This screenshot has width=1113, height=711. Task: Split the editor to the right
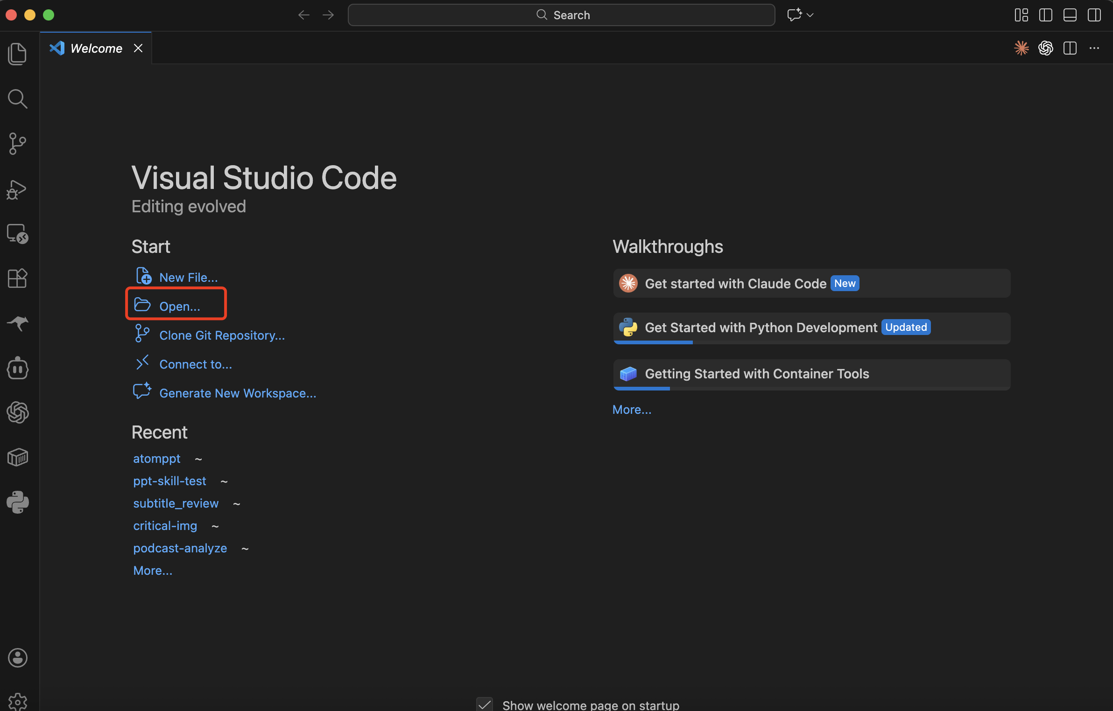click(1070, 48)
